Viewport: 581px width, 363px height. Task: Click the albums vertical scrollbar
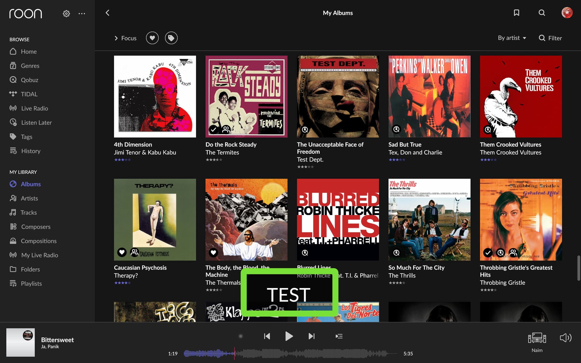pyautogui.click(x=579, y=268)
